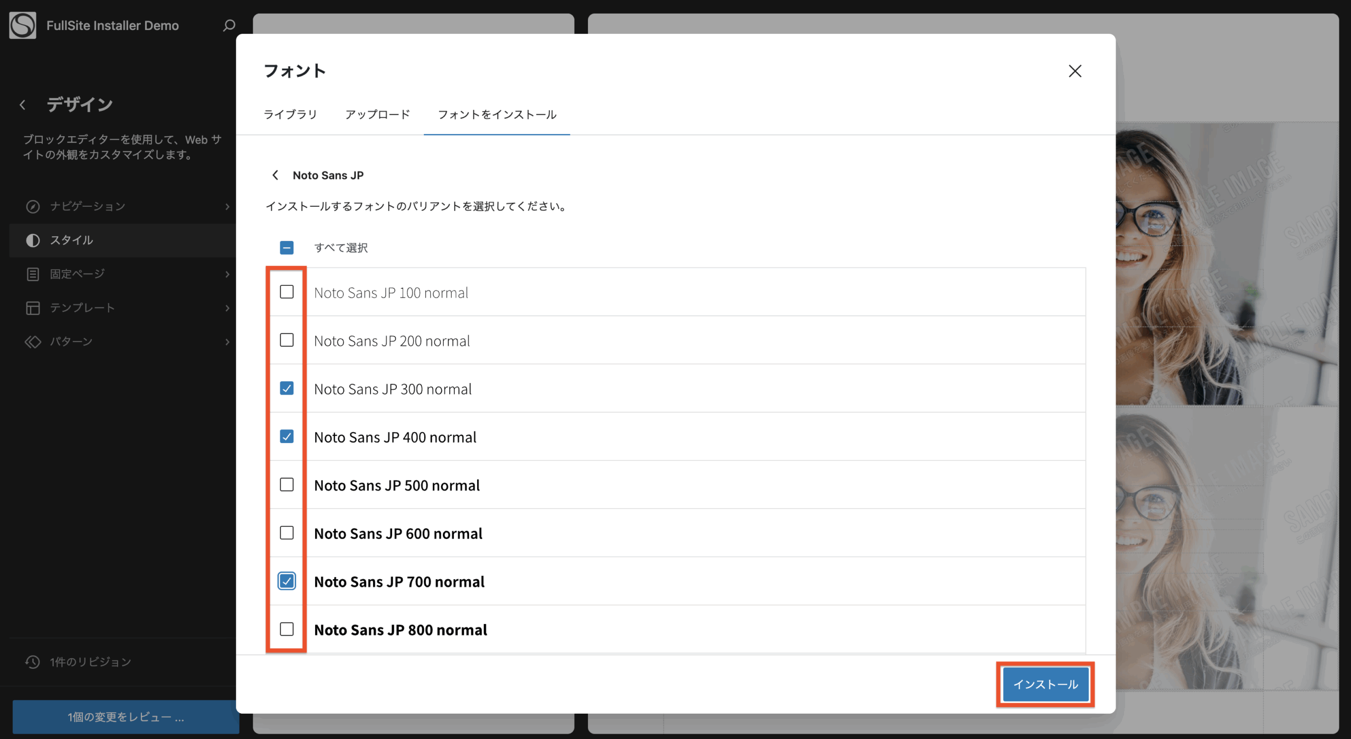Screen dimensions: 1351x739
Task: Click Noto Sans JP 800 normal label
Action: tap(401, 630)
